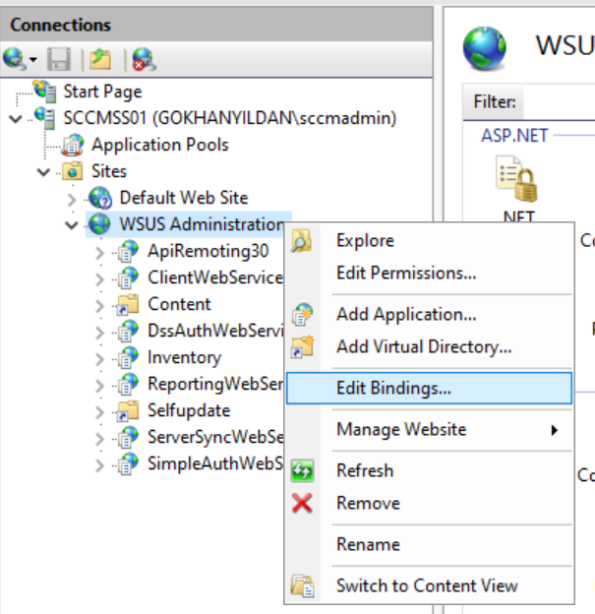Click the ReportingWebService application icon

128,384
